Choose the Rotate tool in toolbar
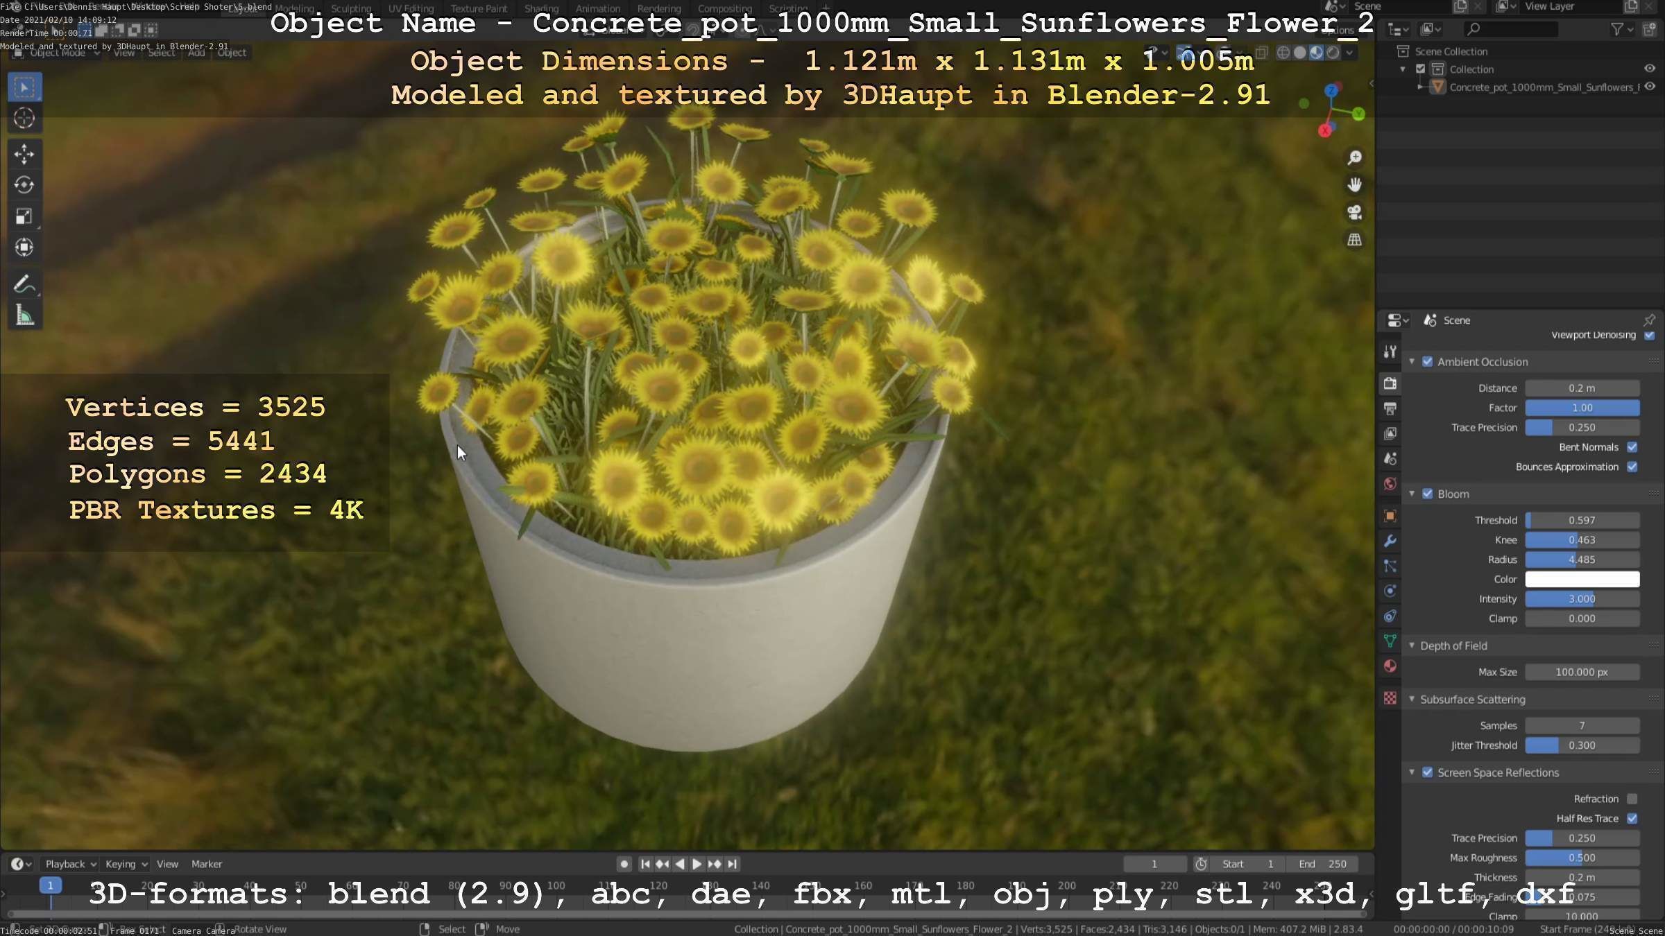Image resolution: width=1665 pixels, height=936 pixels. [24, 185]
